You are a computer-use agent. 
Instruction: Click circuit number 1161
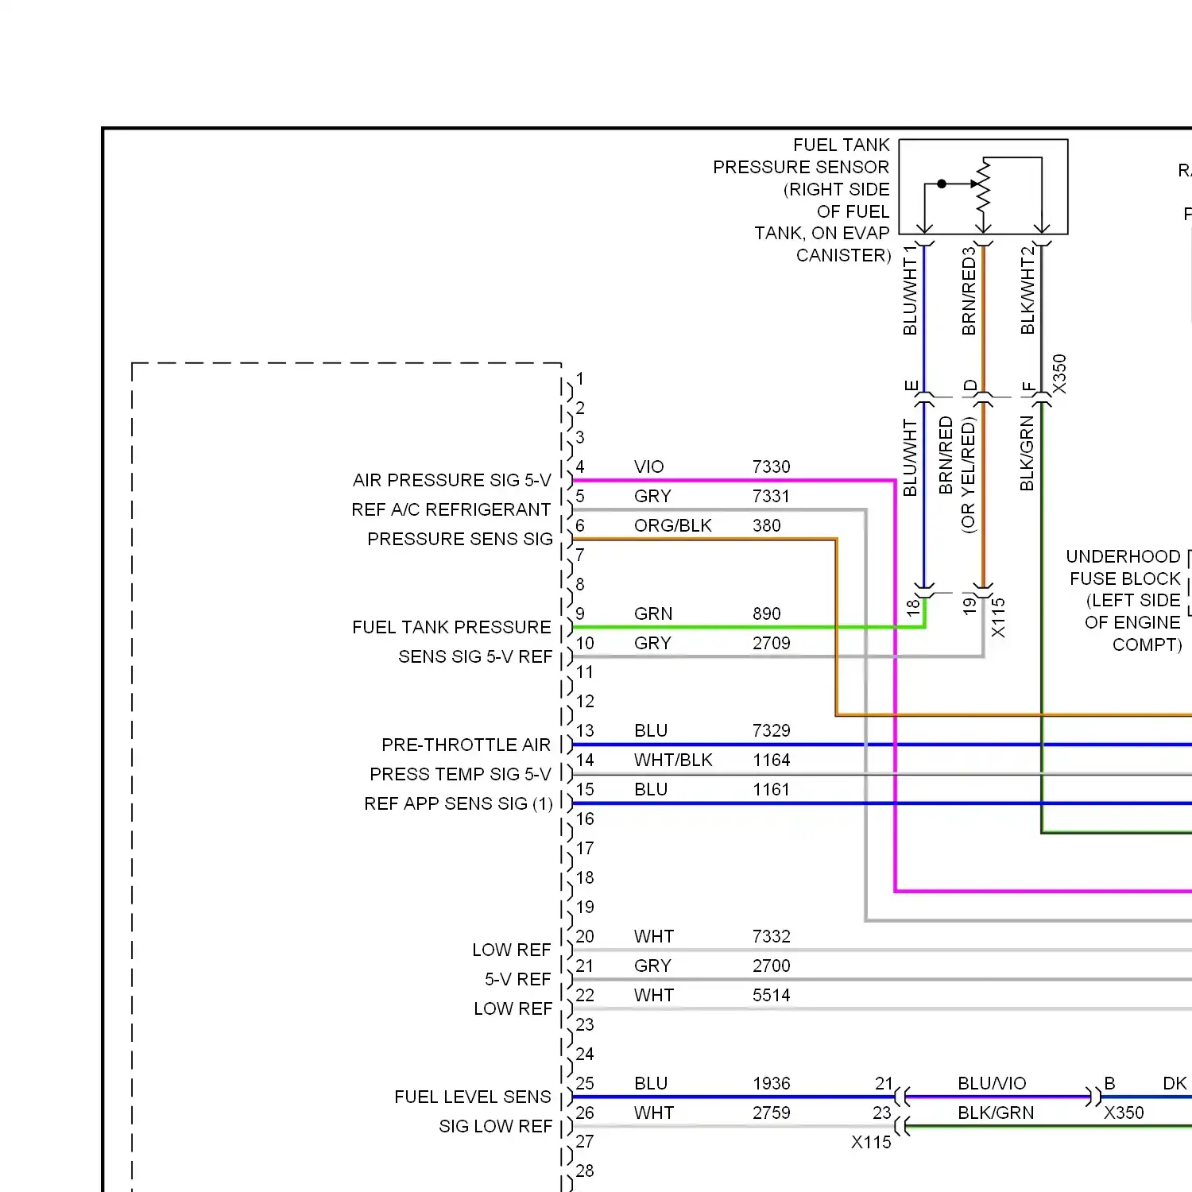pos(771,789)
